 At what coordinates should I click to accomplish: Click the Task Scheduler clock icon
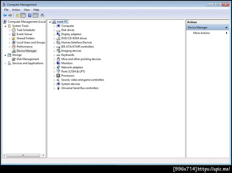pos(14,30)
